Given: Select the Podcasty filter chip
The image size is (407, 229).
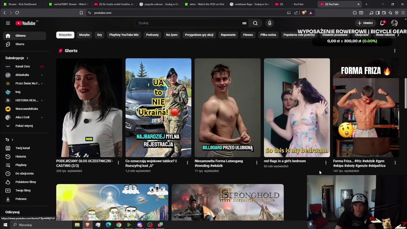Looking at the screenshot, I should pos(152,35).
